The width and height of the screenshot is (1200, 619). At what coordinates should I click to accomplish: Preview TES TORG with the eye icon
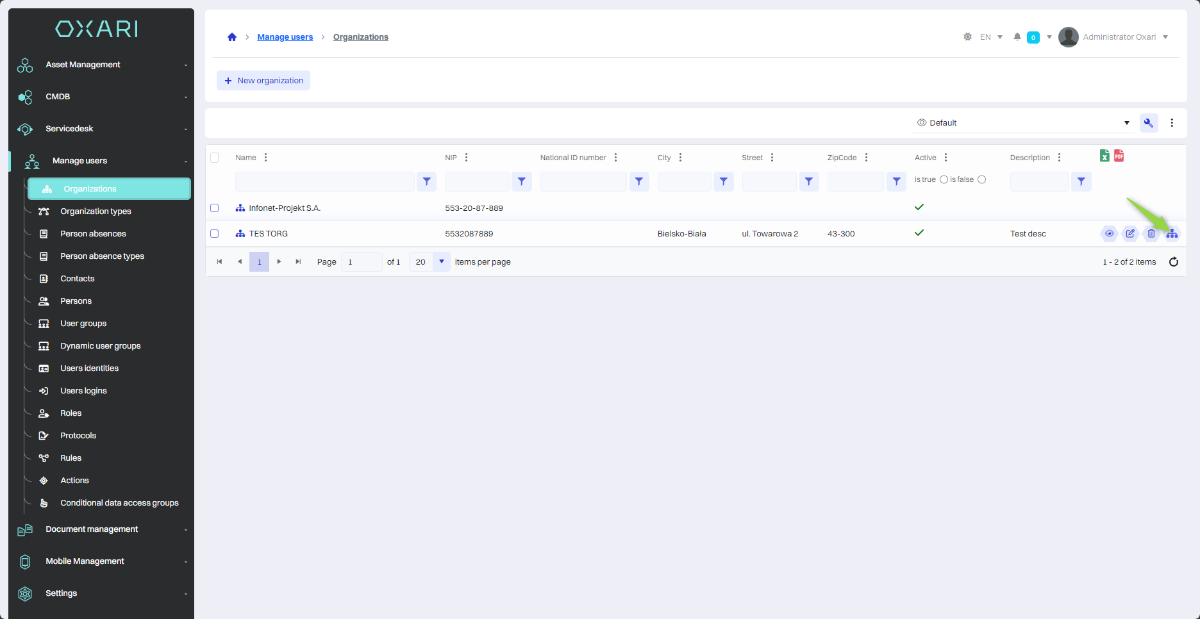click(x=1109, y=234)
